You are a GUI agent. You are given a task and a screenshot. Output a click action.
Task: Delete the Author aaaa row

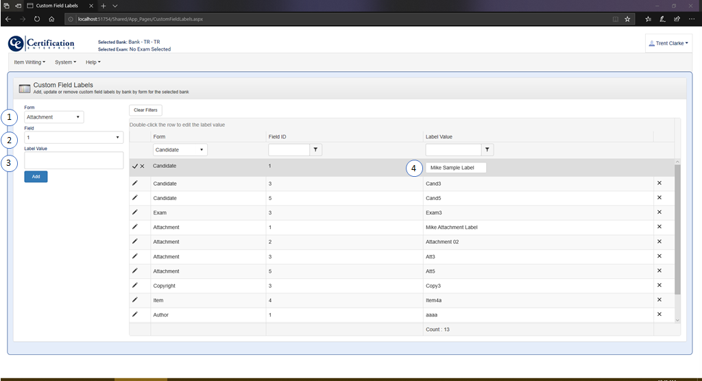pos(659,315)
